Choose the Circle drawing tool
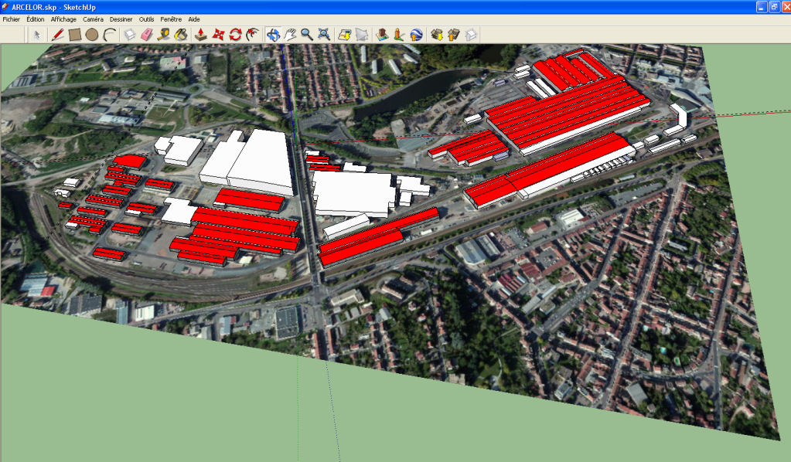This screenshot has height=462, width=791. [x=92, y=34]
